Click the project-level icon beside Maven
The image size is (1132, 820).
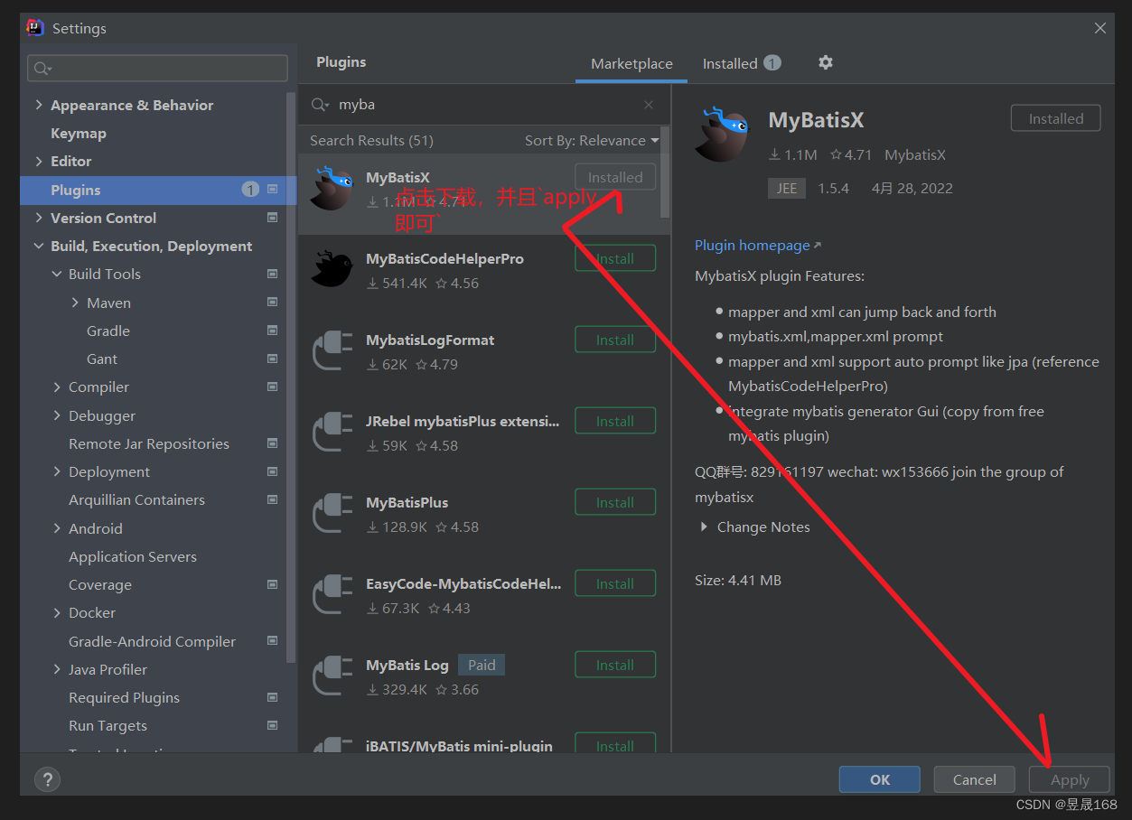272,303
